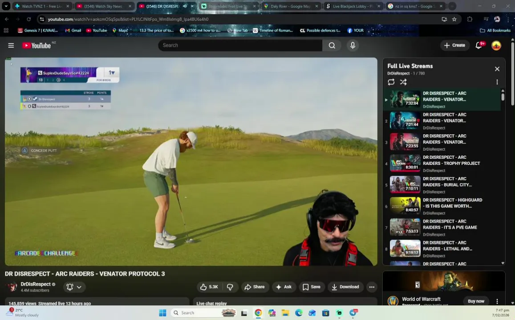This screenshot has width=515, height=320.
Task: Click the Create button
Action: [x=454, y=45]
